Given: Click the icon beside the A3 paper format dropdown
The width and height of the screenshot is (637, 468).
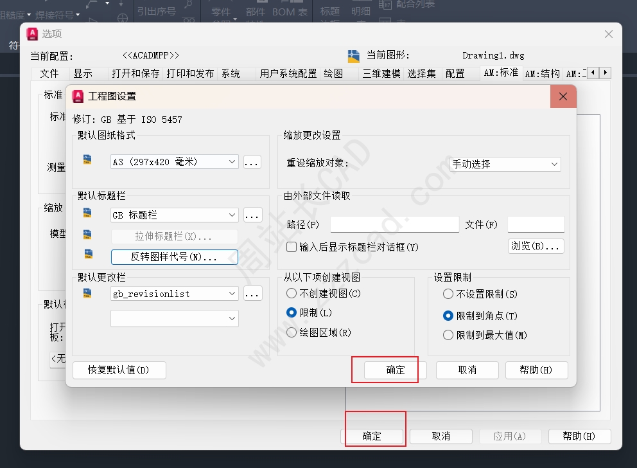Looking at the screenshot, I should [87, 159].
